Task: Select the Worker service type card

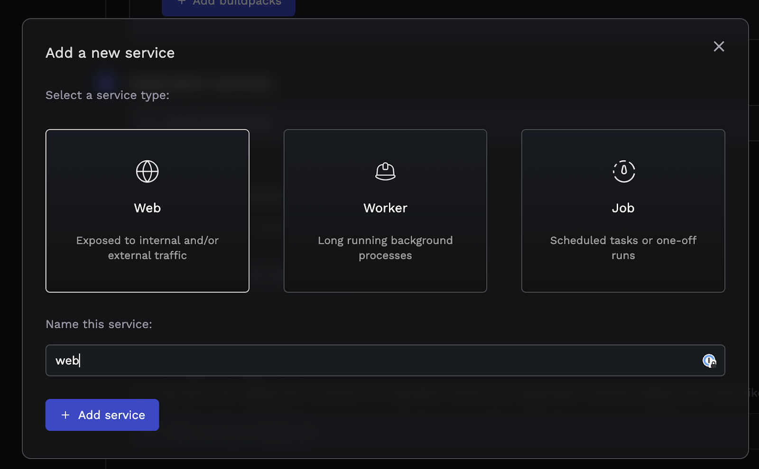Action: tap(385, 211)
